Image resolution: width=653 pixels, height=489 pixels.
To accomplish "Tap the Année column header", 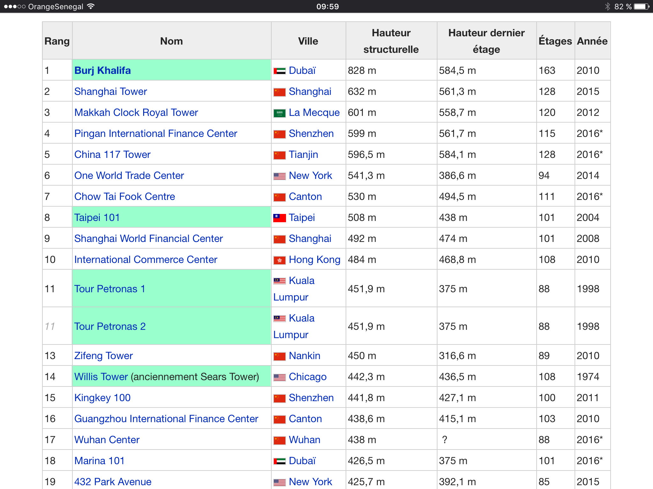I will [592, 41].
